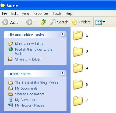Viewport: 116px width, 113px height.
Task: Open the Tools menu
Action: tap(57, 13)
